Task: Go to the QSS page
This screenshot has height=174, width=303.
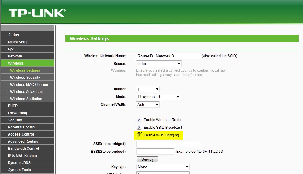Action: (27, 49)
